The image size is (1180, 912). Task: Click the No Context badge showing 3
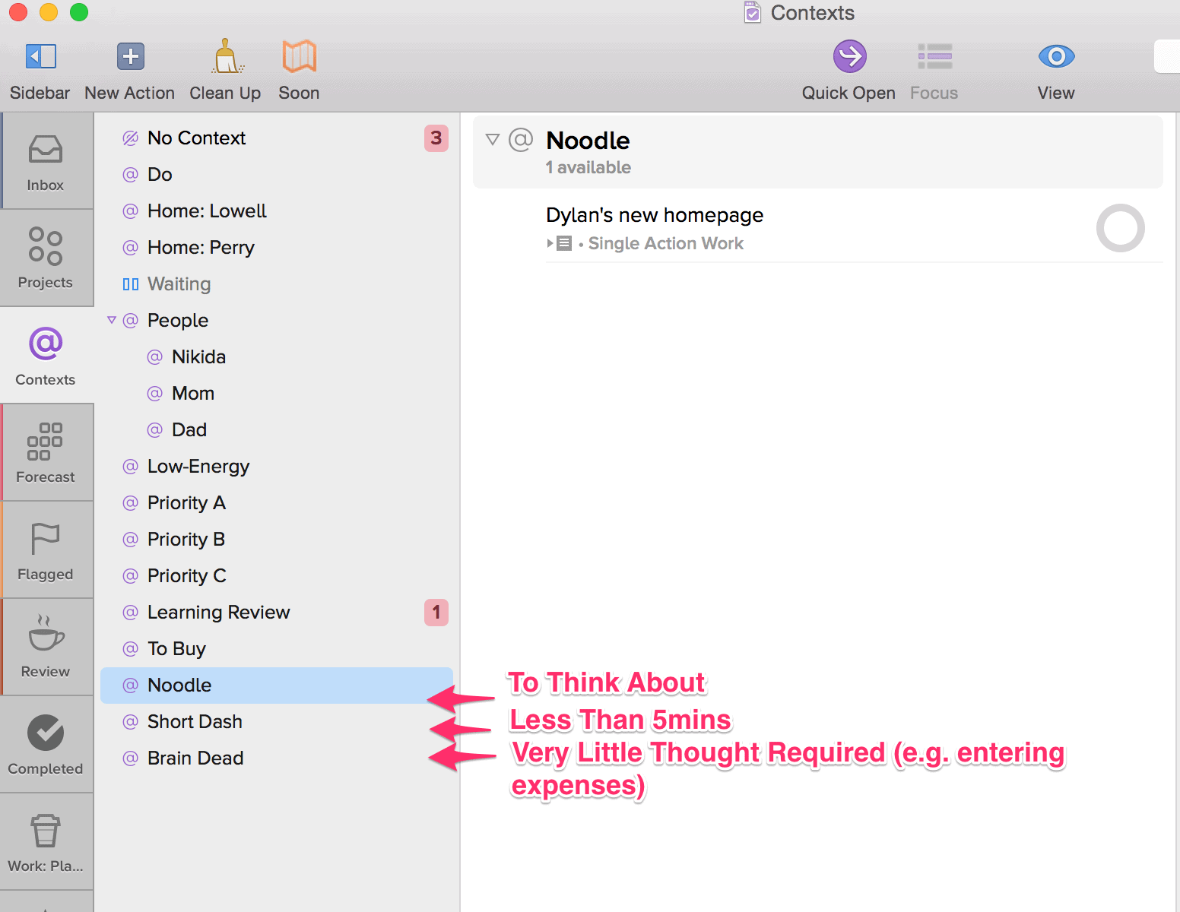click(436, 138)
